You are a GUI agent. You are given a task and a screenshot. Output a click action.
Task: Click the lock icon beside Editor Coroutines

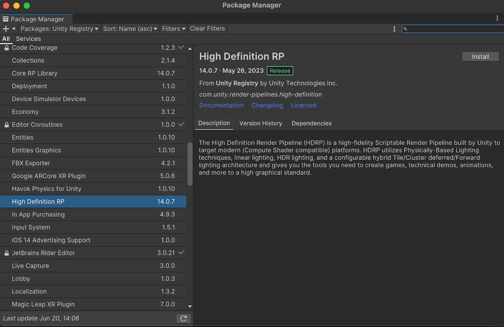(7, 125)
